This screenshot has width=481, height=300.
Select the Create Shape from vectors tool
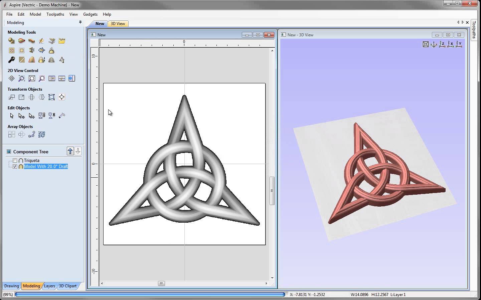point(11,41)
